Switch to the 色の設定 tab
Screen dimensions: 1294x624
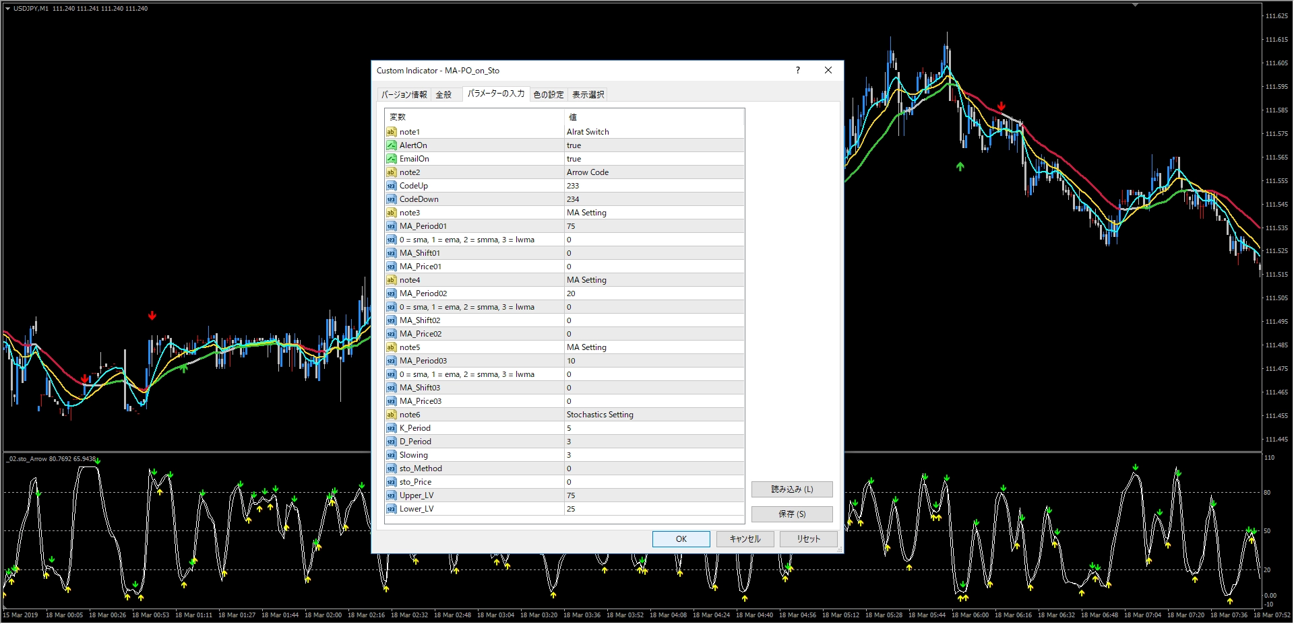pos(548,95)
